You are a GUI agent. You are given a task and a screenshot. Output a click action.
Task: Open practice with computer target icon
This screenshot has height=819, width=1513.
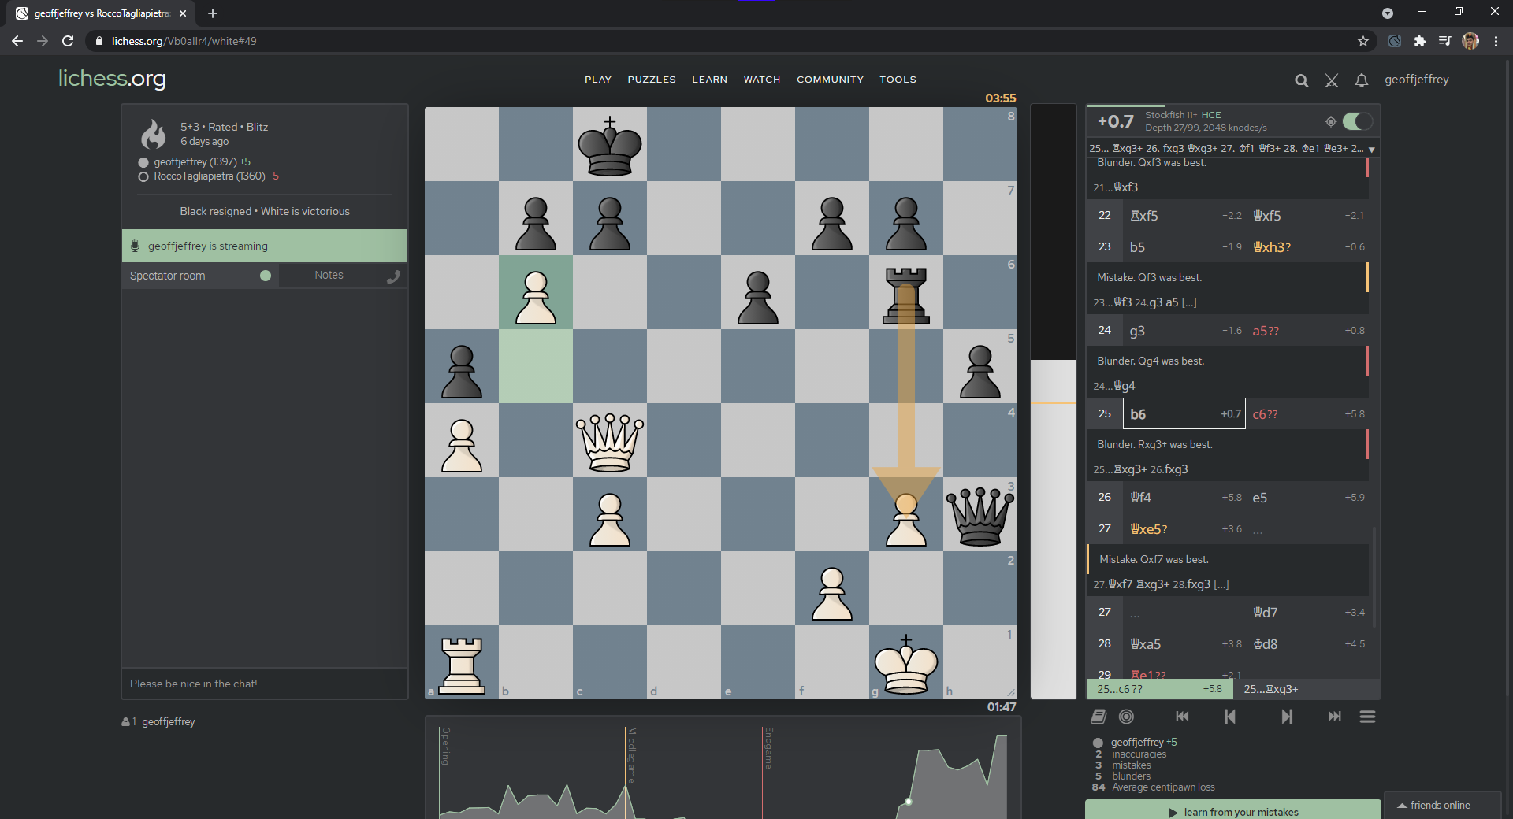1127,717
